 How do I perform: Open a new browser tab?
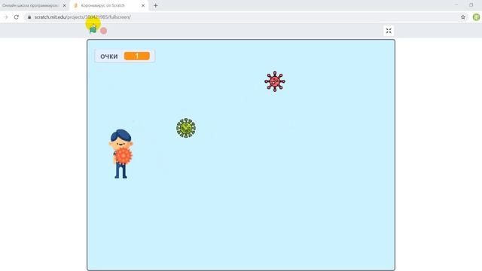point(156,5)
